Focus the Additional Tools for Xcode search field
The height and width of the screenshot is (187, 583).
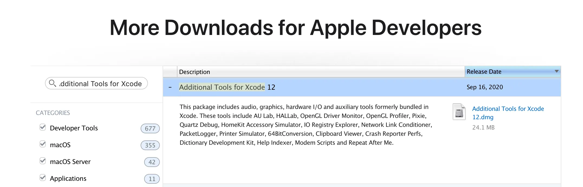pos(96,83)
